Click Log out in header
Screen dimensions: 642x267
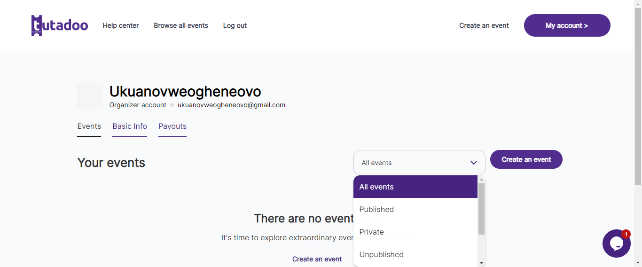point(235,25)
